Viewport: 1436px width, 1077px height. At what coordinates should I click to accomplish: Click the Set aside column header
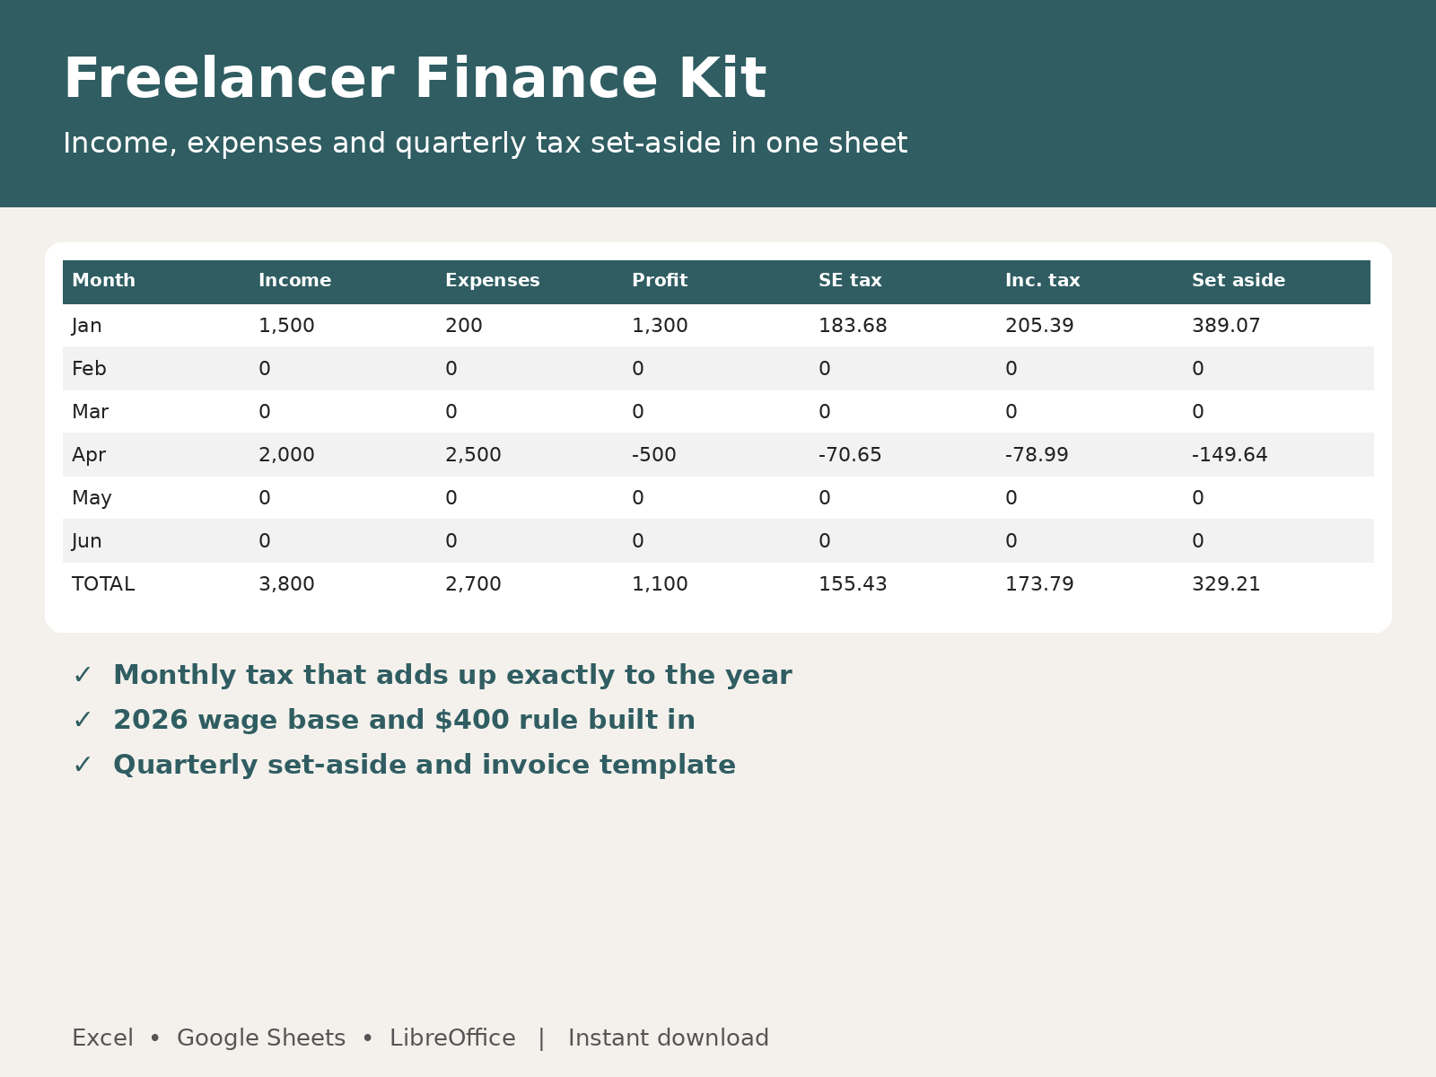[1239, 281]
